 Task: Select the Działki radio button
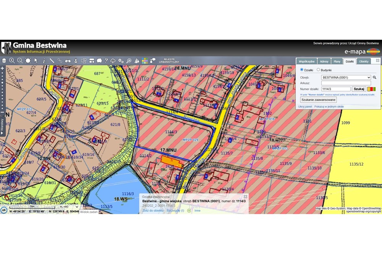tap(302, 70)
